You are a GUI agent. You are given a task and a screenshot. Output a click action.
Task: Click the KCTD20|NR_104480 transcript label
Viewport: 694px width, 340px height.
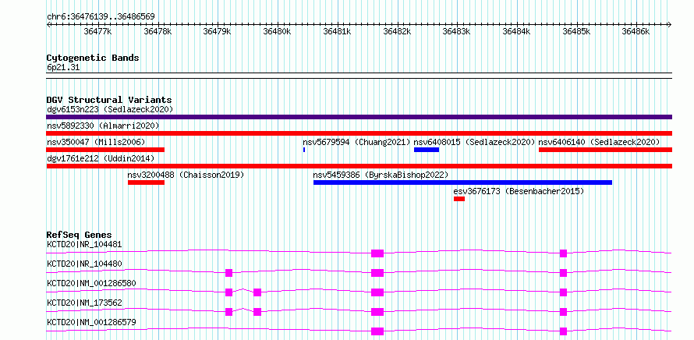(x=84, y=264)
